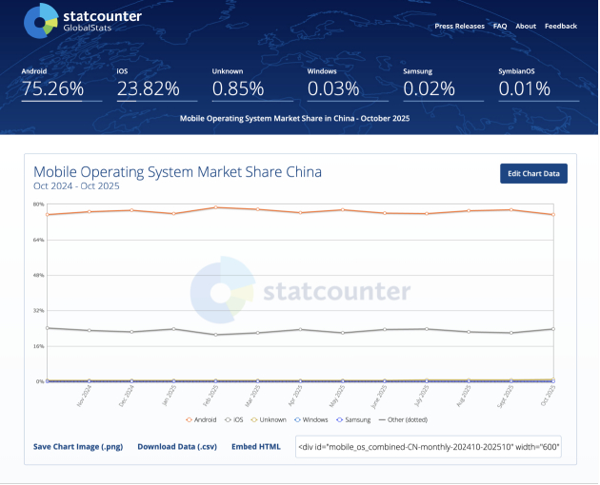The image size is (600, 485).
Task: Click the Mar 2025 axis label
Action: point(252,396)
